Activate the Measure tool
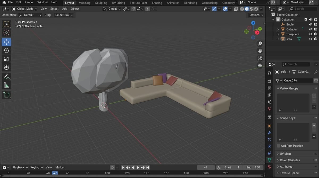Screen dimensions: 319x178 [6, 86]
